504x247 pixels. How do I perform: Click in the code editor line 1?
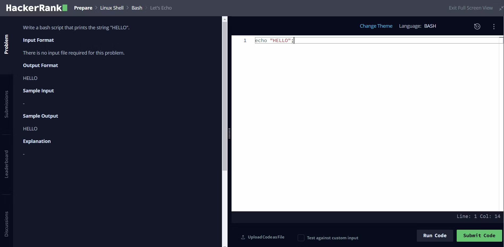[x=372, y=40]
